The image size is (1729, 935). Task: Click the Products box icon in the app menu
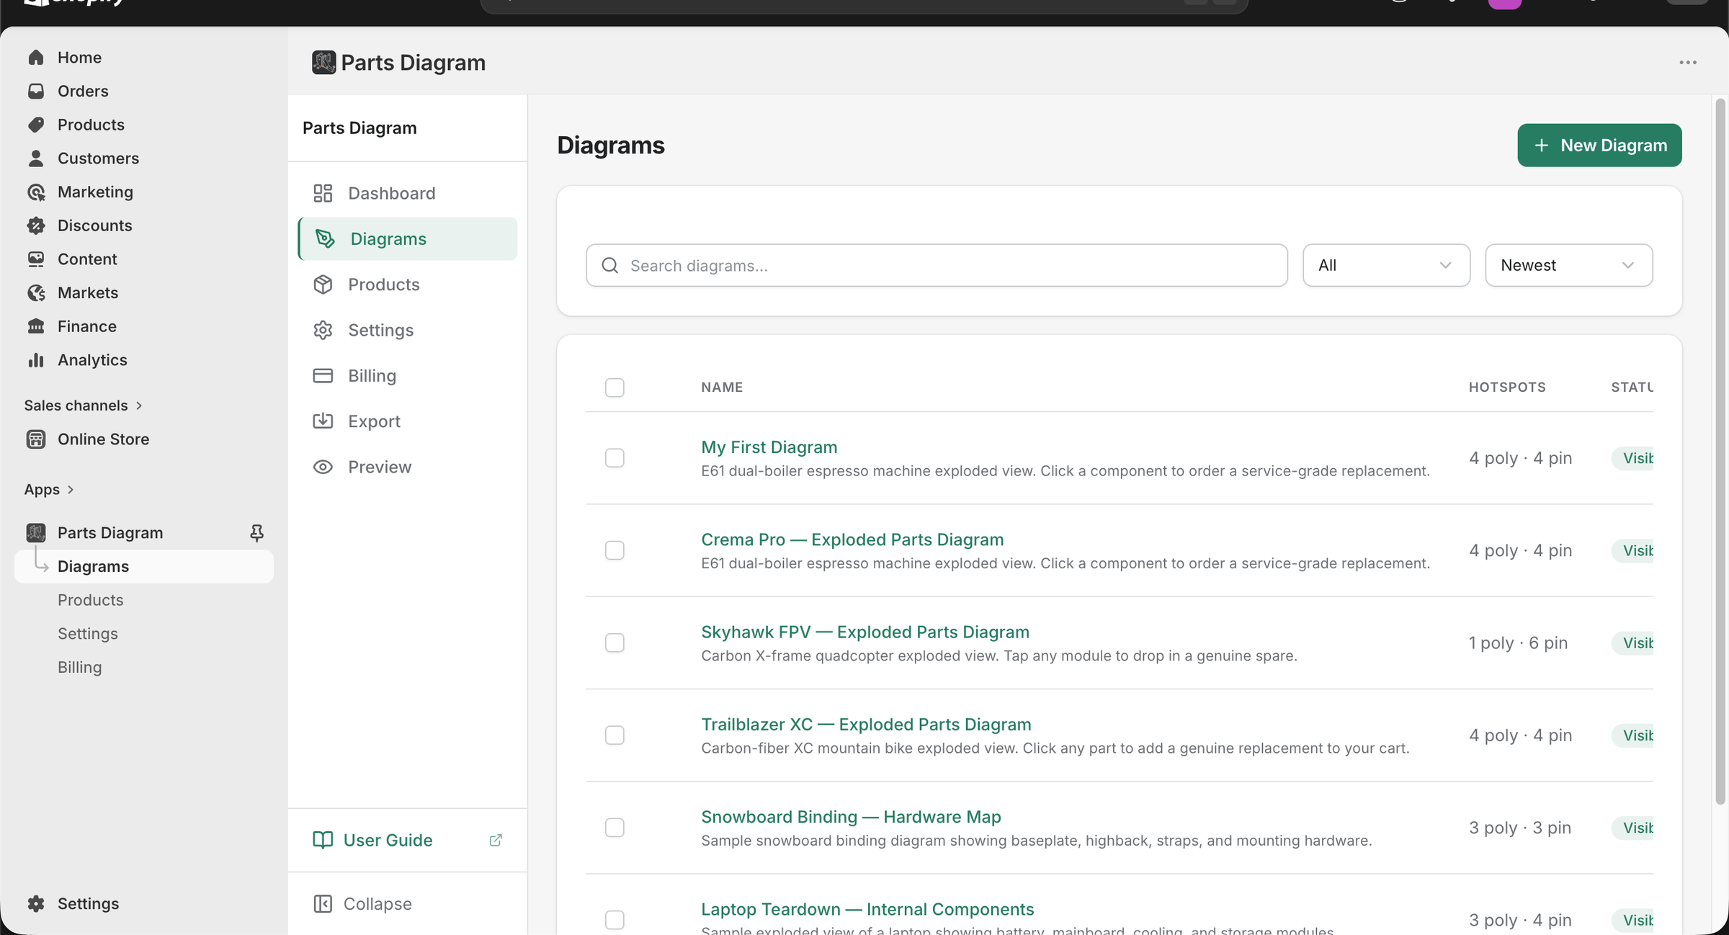click(x=323, y=285)
